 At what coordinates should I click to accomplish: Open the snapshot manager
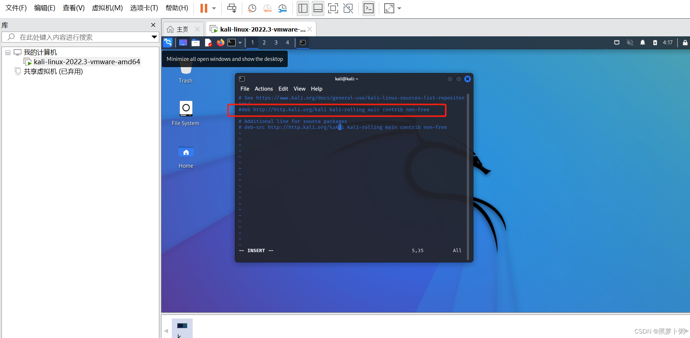282,8
